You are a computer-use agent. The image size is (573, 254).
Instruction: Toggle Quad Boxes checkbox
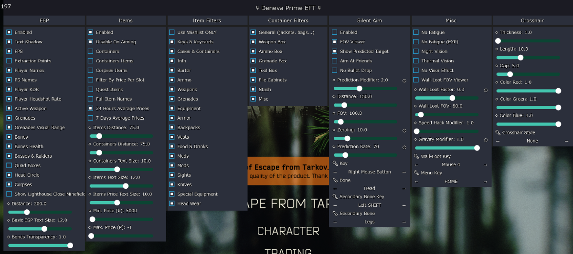click(9, 166)
